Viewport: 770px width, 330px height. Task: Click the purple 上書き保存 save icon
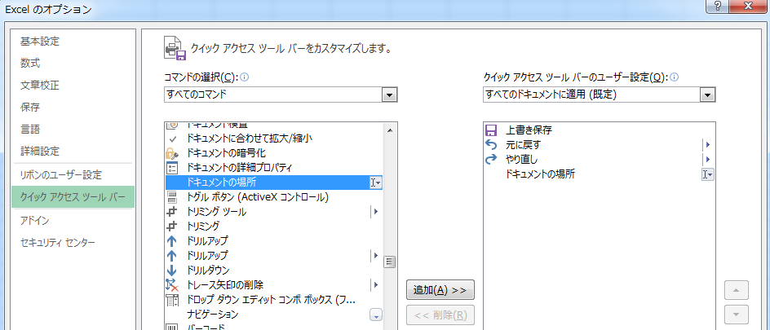click(490, 130)
